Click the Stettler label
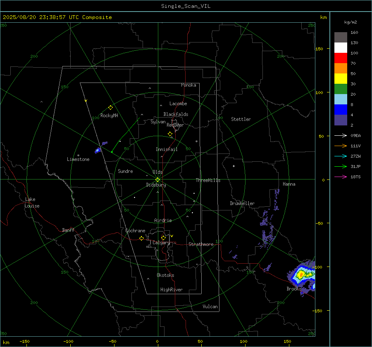The width and height of the screenshot is (372, 347). click(x=241, y=119)
